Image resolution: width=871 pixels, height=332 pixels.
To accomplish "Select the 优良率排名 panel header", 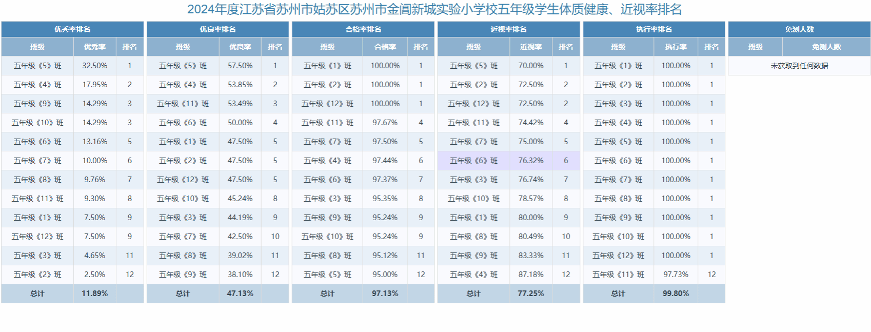I will click(x=217, y=29).
